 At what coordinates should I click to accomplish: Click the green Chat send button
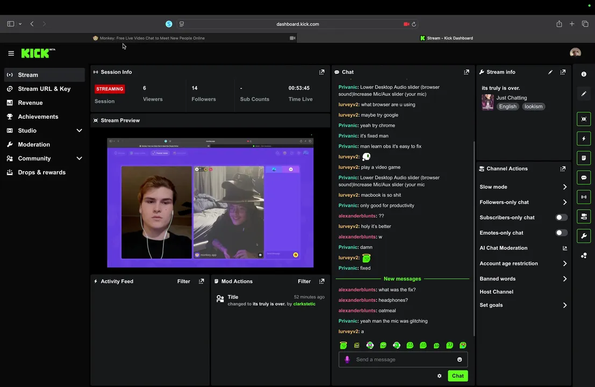point(457,376)
